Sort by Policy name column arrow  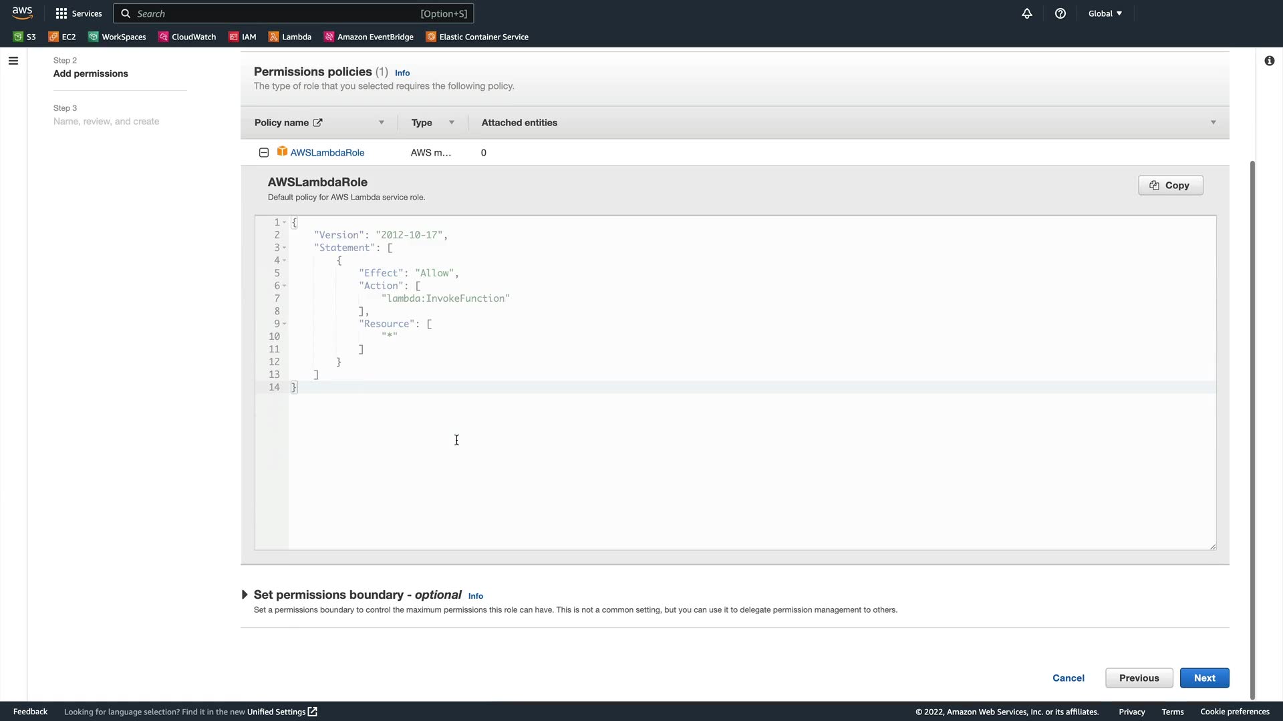click(x=382, y=123)
